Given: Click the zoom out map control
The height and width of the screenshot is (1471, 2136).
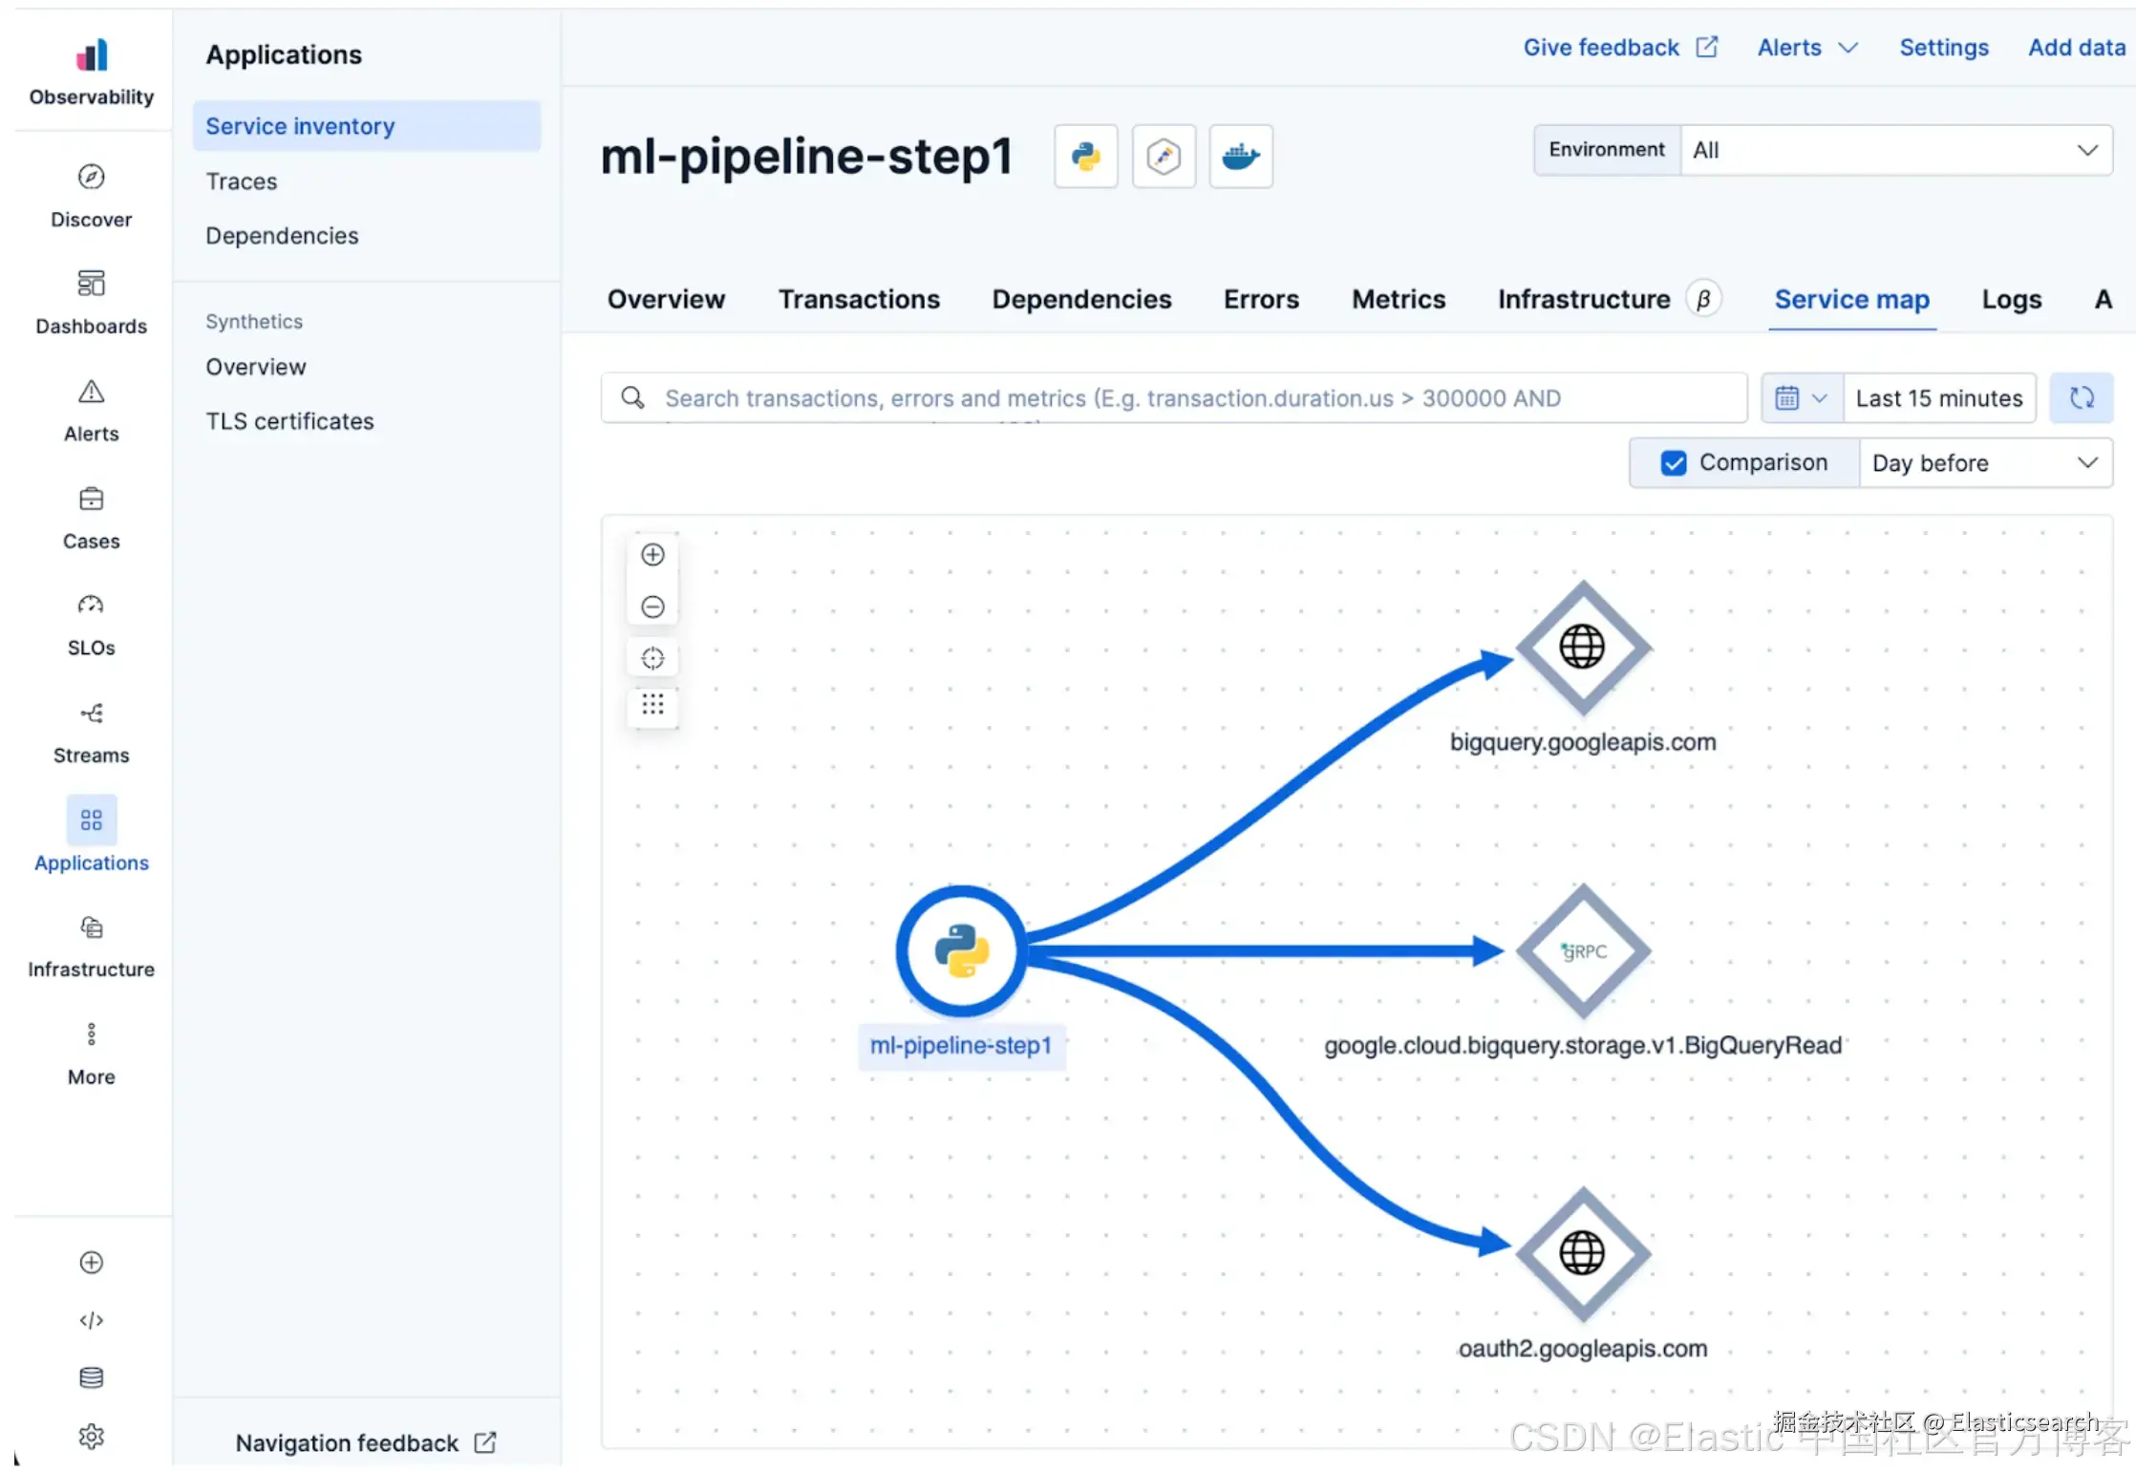Looking at the screenshot, I should tap(652, 607).
